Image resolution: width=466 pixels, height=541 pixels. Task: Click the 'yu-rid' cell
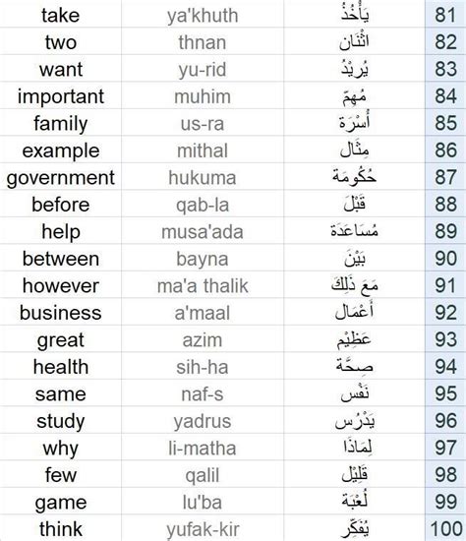pyautogui.click(x=203, y=68)
